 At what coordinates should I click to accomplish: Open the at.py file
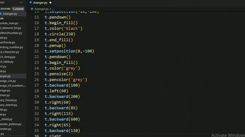point(3,114)
